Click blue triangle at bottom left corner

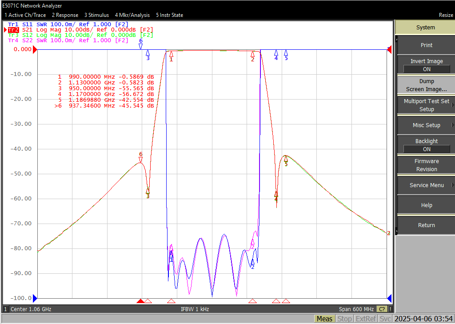(x=35, y=298)
